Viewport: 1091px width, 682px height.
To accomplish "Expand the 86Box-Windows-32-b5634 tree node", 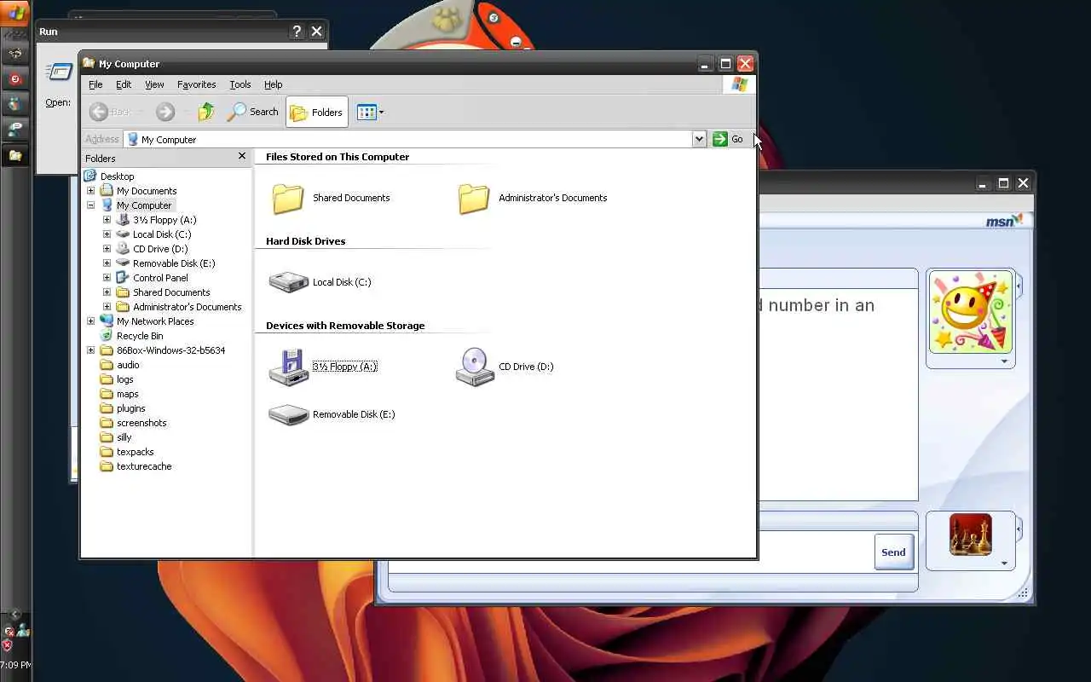I will click(90, 350).
